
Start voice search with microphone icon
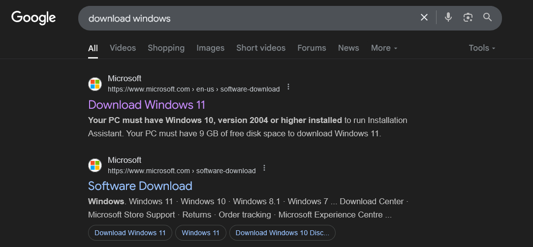tap(448, 18)
